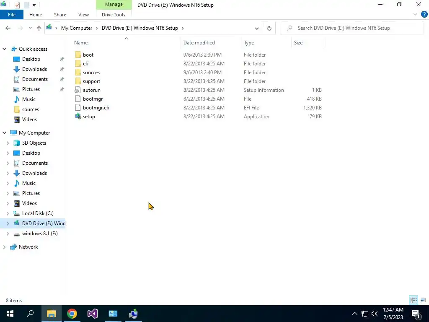Expand the Network tree node
429x322 pixels.
click(4, 247)
